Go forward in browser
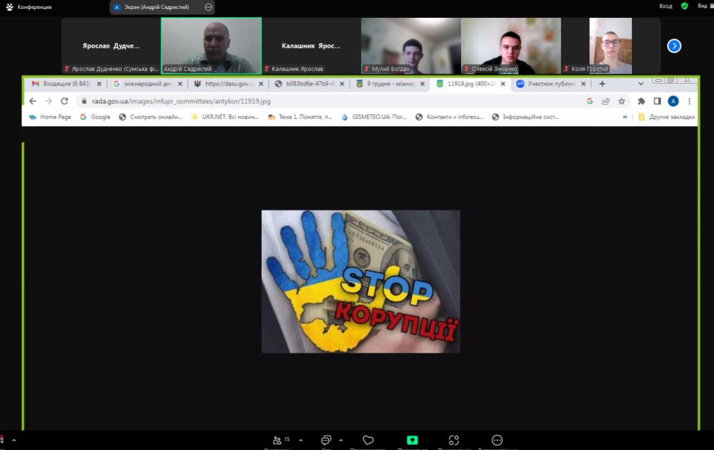Image resolution: width=714 pixels, height=450 pixels. coord(49,101)
